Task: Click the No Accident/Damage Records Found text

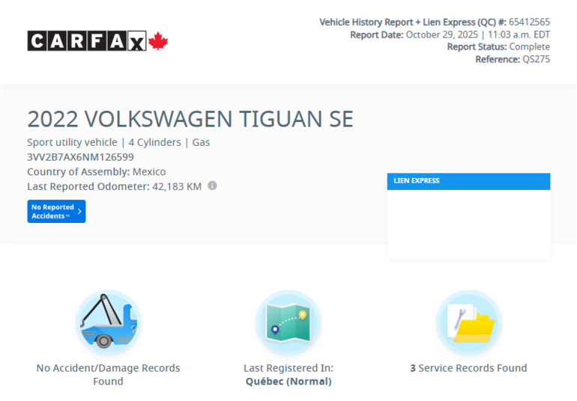Action: point(108,374)
